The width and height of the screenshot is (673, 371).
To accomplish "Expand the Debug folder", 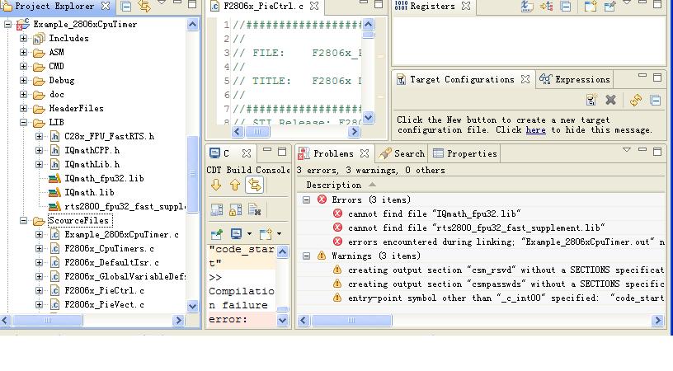I will tap(24, 81).
